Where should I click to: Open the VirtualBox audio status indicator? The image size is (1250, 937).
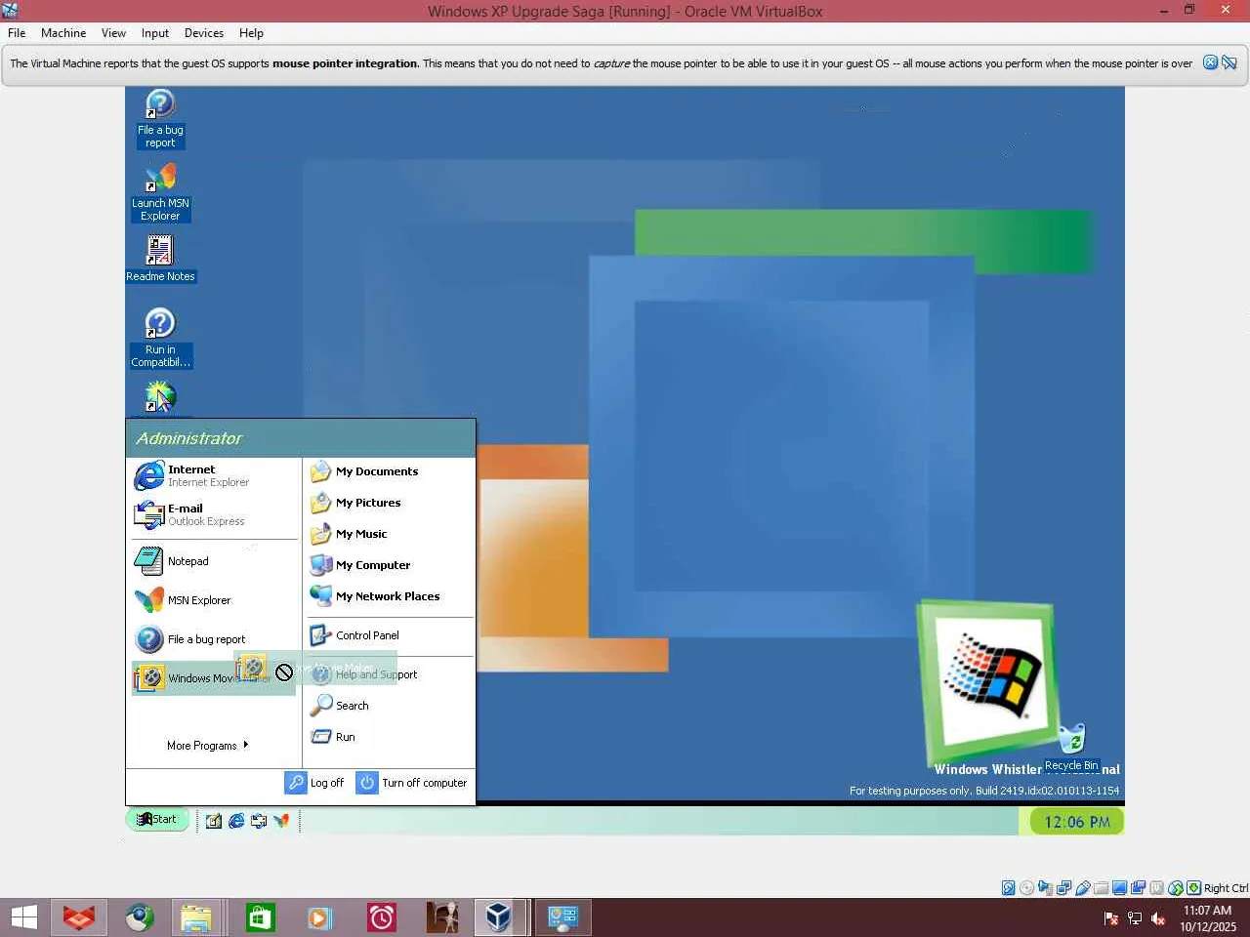pos(1045,888)
